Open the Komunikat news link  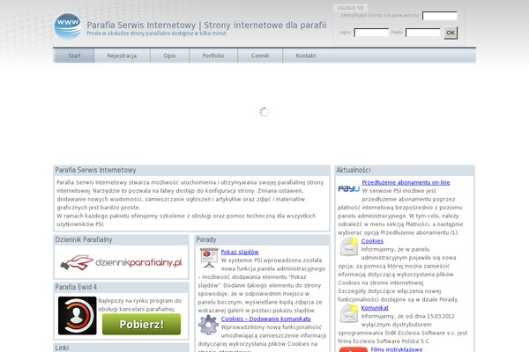[375, 307]
